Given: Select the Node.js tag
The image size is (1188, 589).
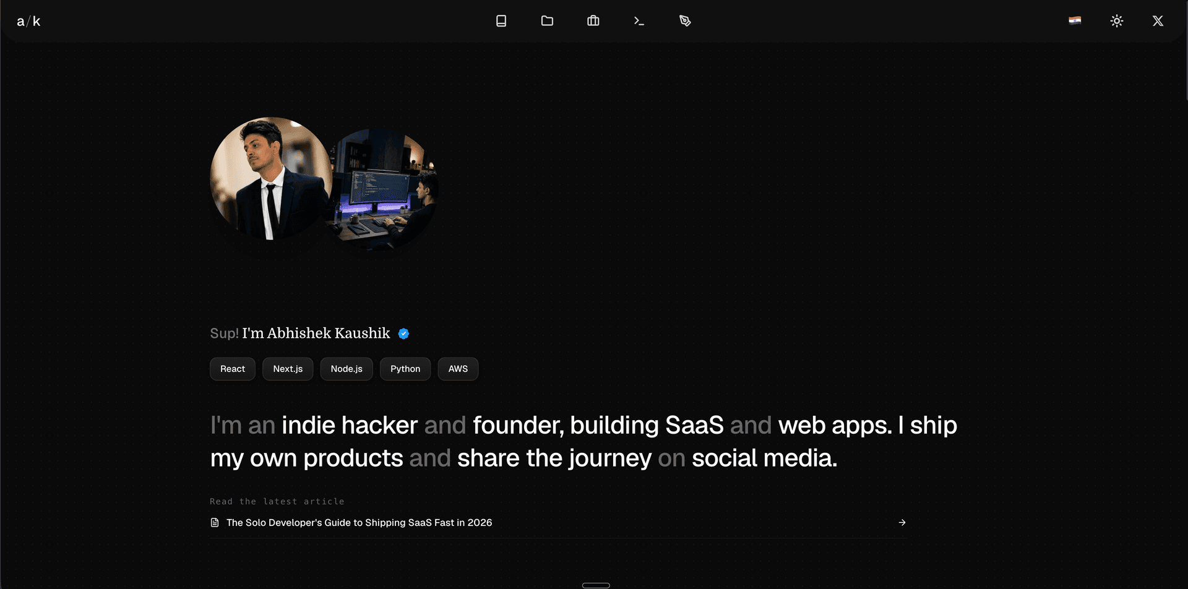Looking at the screenshot, I should (x=346, y=369).
